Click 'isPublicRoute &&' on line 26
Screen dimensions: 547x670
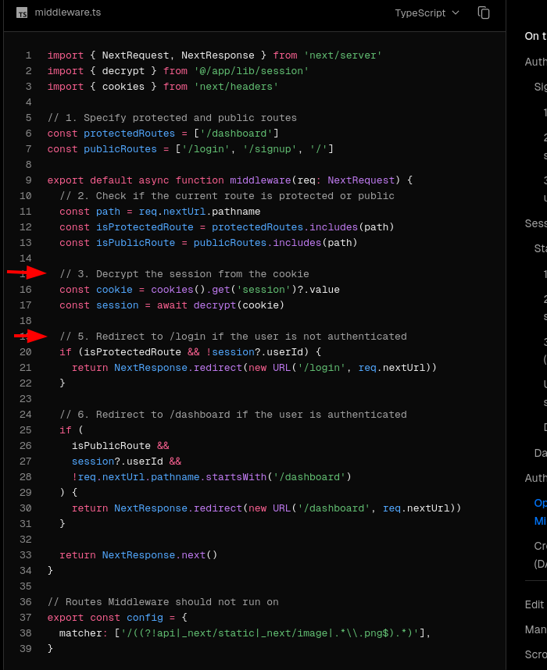[x=120, y=446]
